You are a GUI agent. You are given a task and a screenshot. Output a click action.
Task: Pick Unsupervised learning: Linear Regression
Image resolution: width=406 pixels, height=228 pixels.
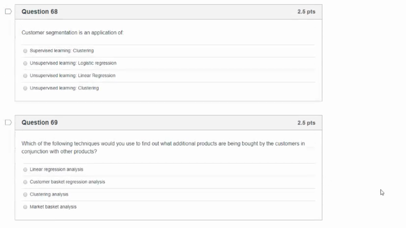click(x=25, y=76)
